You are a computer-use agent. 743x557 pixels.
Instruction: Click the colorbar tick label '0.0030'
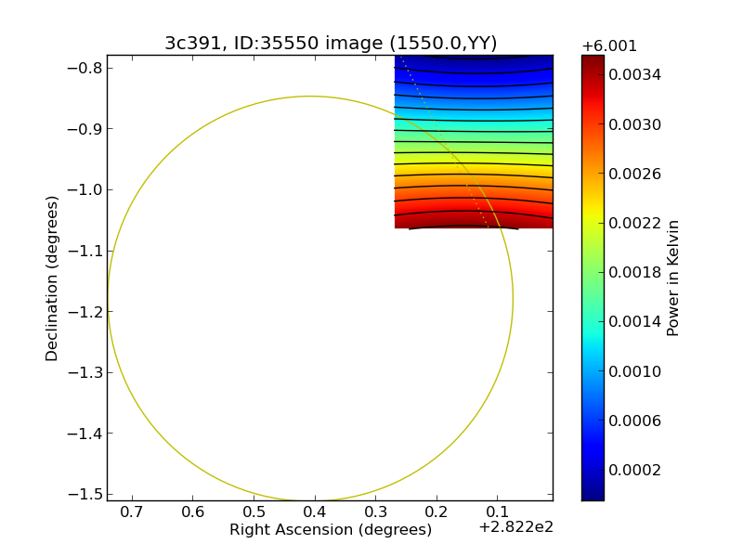(634, 124)
